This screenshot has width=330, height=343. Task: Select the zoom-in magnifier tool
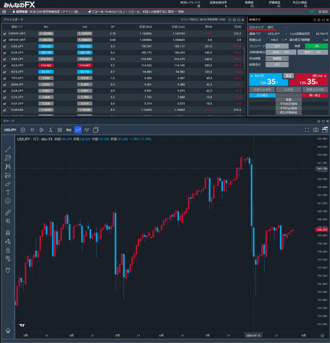8,221
